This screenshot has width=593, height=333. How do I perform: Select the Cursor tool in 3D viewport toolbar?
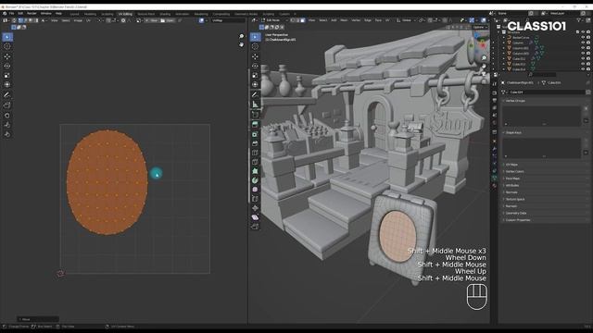tap(256, 46)
